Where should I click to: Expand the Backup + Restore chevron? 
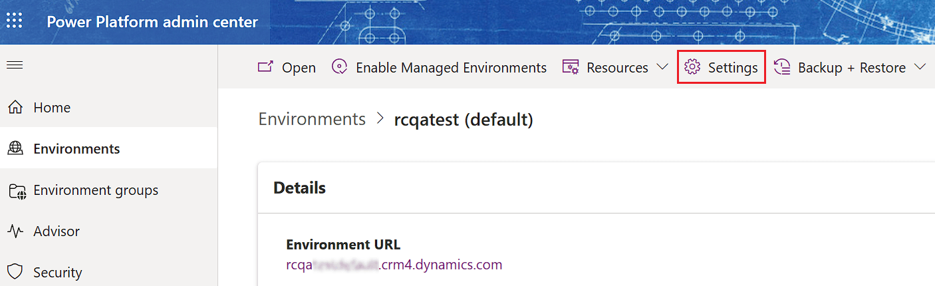pos(920,67)
